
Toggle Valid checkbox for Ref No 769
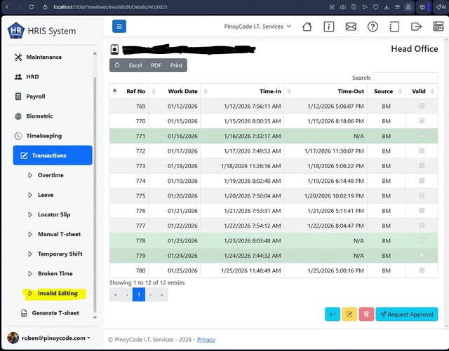[x=422, y=106]
